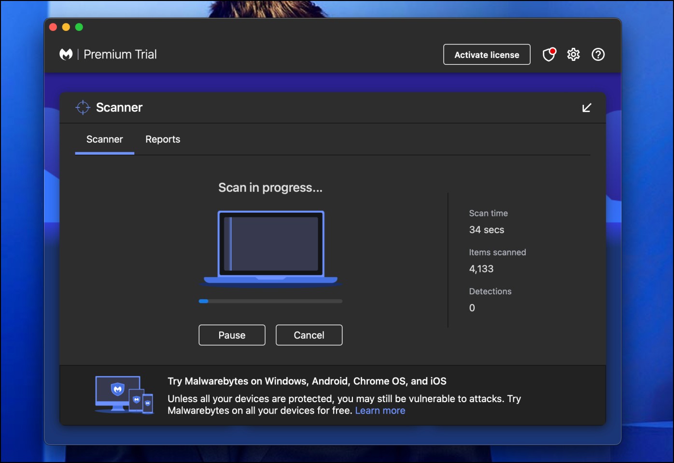This screenshot has width=674, height=463.
Task: Click the 'Detections' label
Action: pos(490,291)
